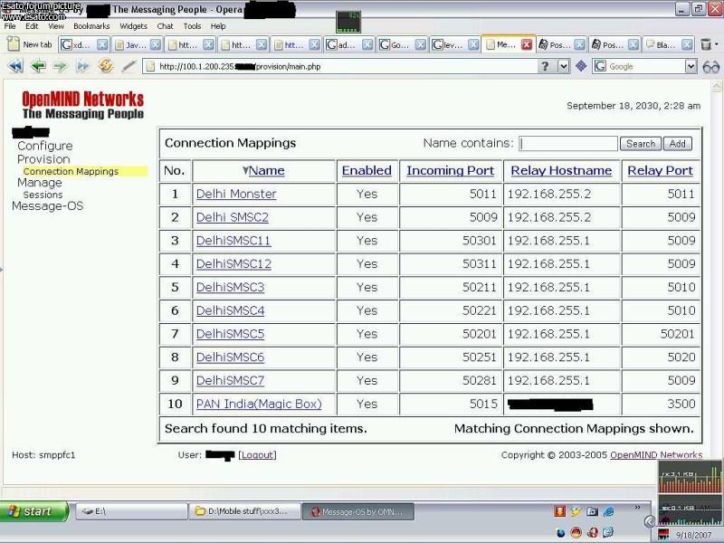Click the camera quick launch icon
724x543 pixels.
coord(592,511)
